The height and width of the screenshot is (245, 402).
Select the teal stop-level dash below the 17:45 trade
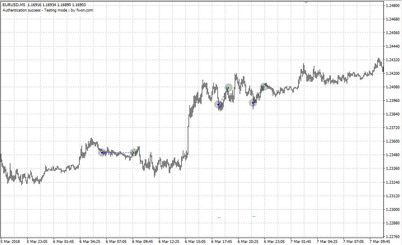219,217
